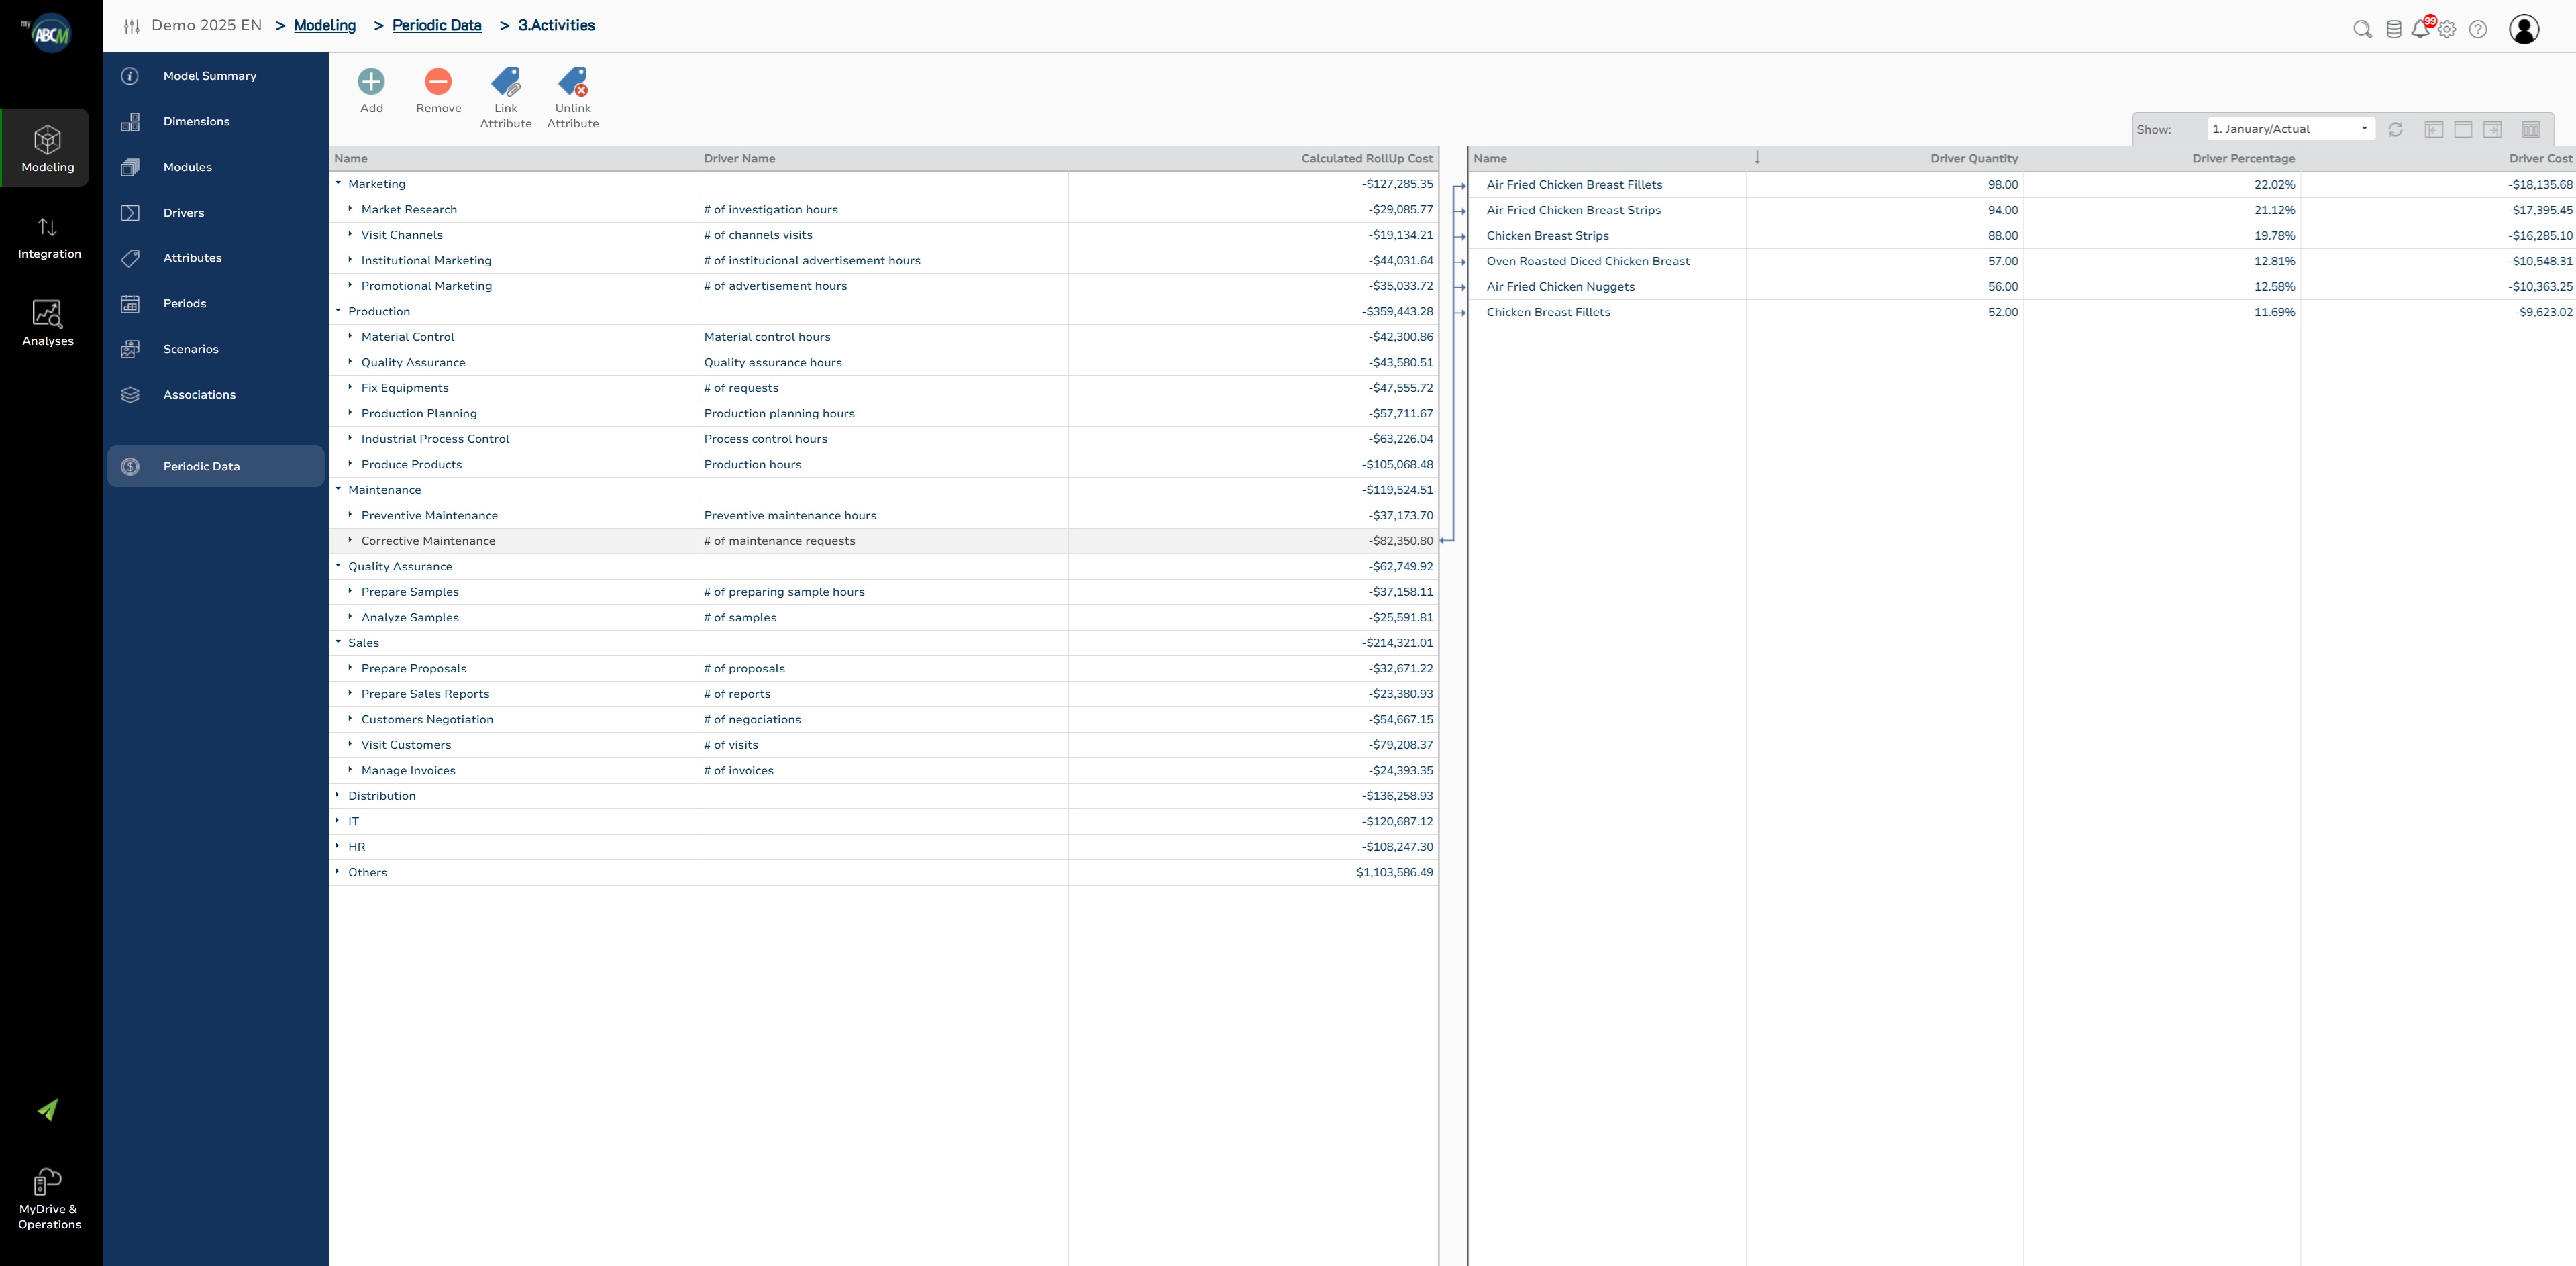Click the red Remove icon
The image size is (2576, 1266).
(438, 81)
